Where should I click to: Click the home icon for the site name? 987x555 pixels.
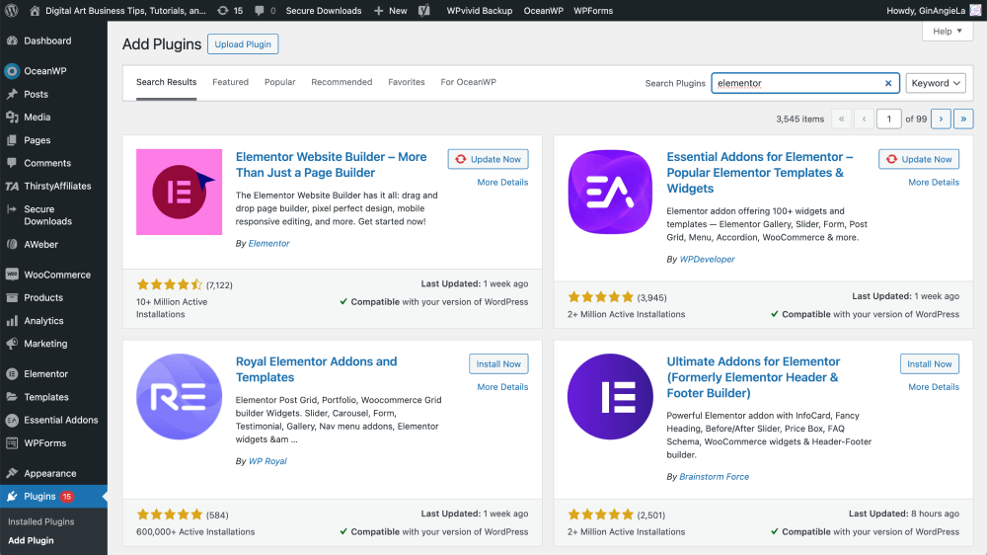tap(35, 11)
